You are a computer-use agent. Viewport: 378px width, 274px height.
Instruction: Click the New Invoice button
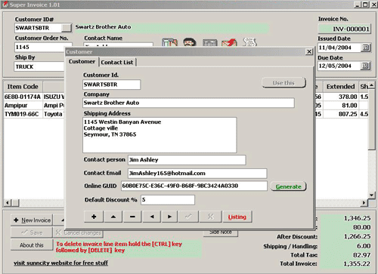pos(32,220)
